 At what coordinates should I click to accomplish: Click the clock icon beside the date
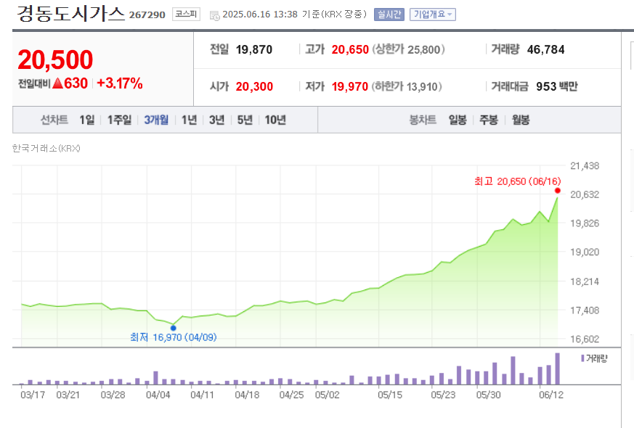coord(215,15)
